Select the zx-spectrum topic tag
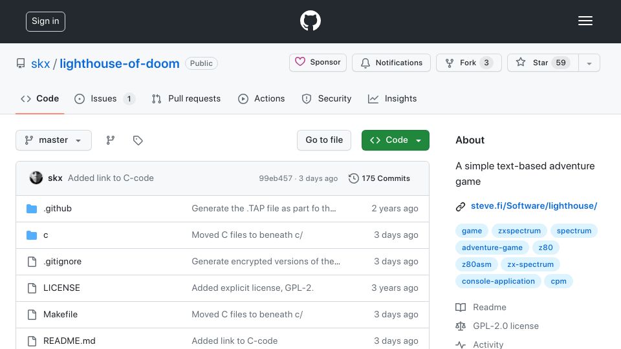The width and height of the screenshot is (621, 349). pos(530,264)
